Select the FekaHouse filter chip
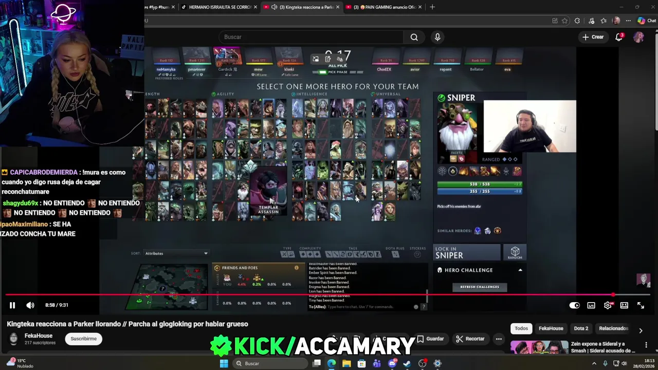This screenshot has height=370, width=658. pyautogui.click(x=551, y=328)
